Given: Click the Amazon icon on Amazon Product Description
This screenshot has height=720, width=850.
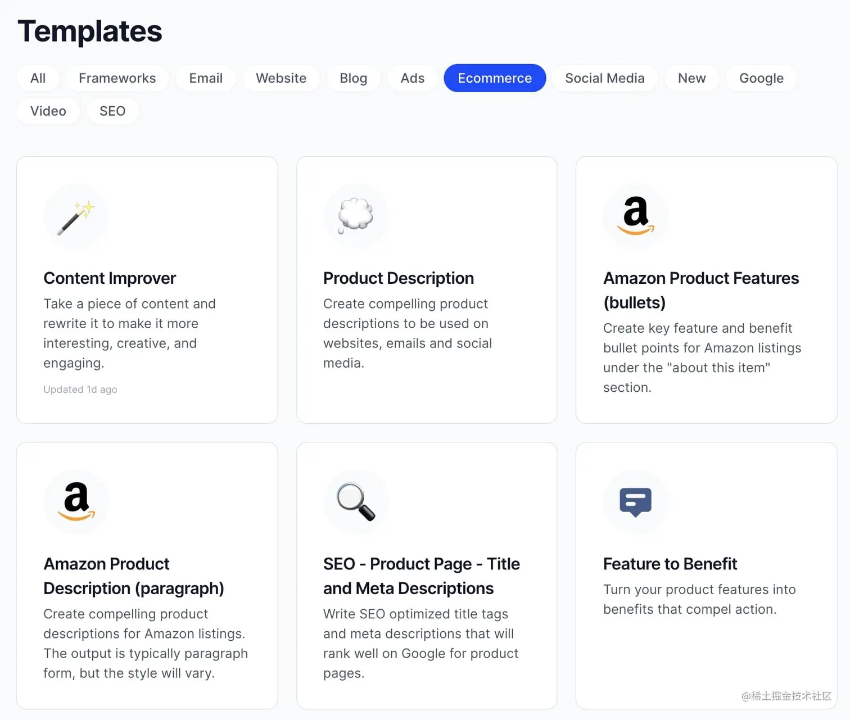Looking at the screenshot, I should point(76,502).
